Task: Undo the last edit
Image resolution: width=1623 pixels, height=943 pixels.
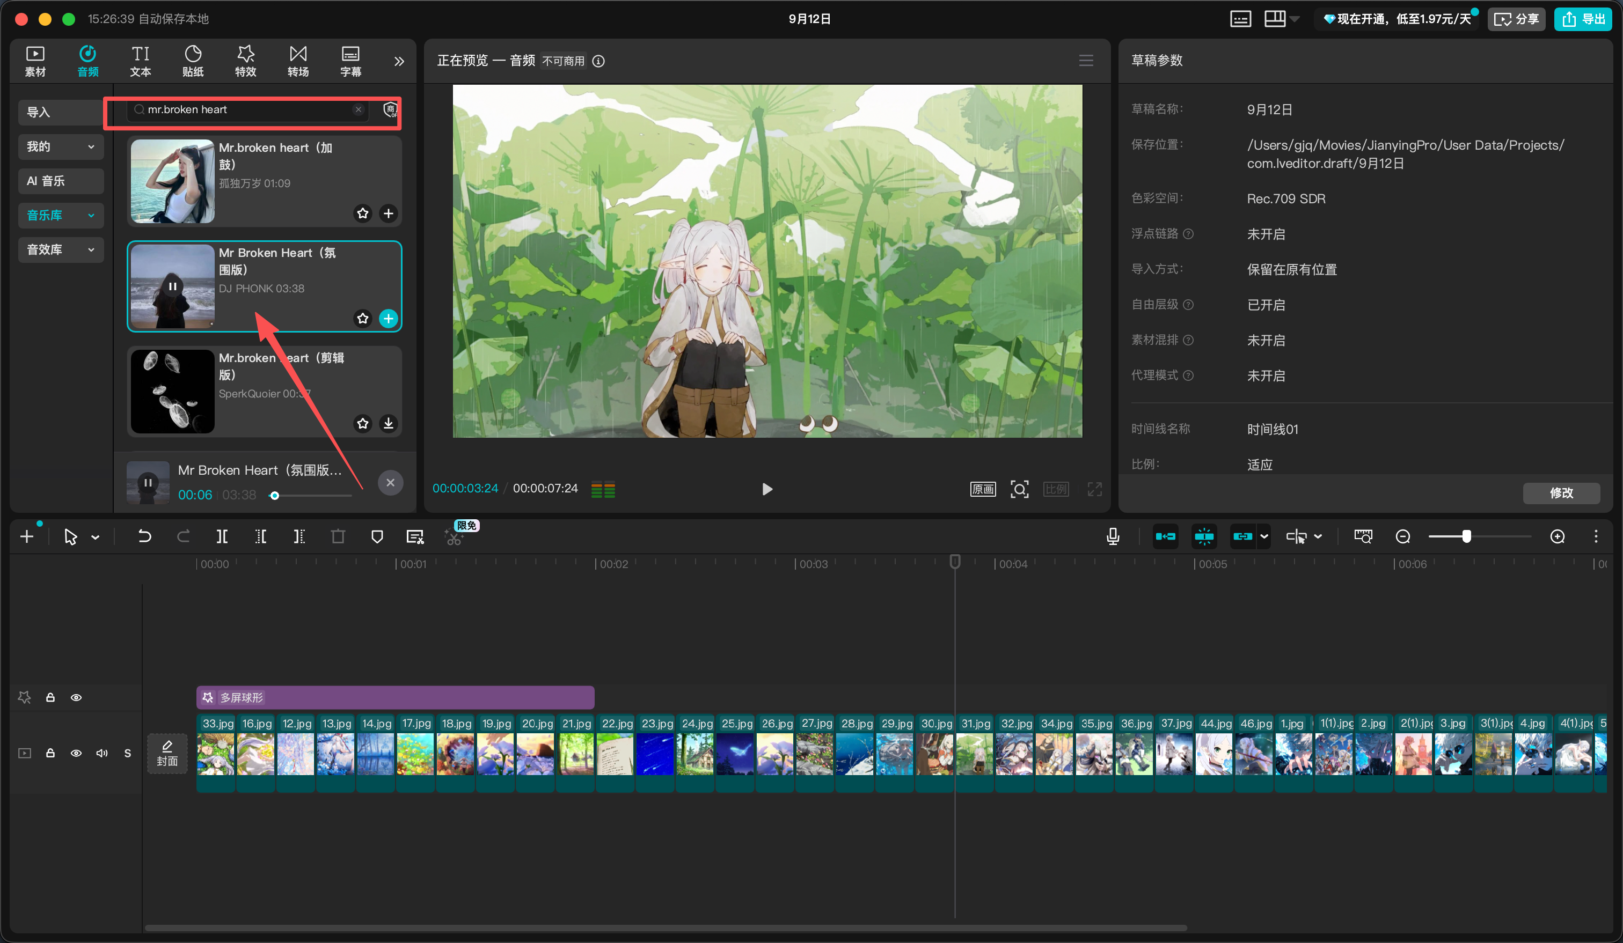Action: (x=144, y=536)
